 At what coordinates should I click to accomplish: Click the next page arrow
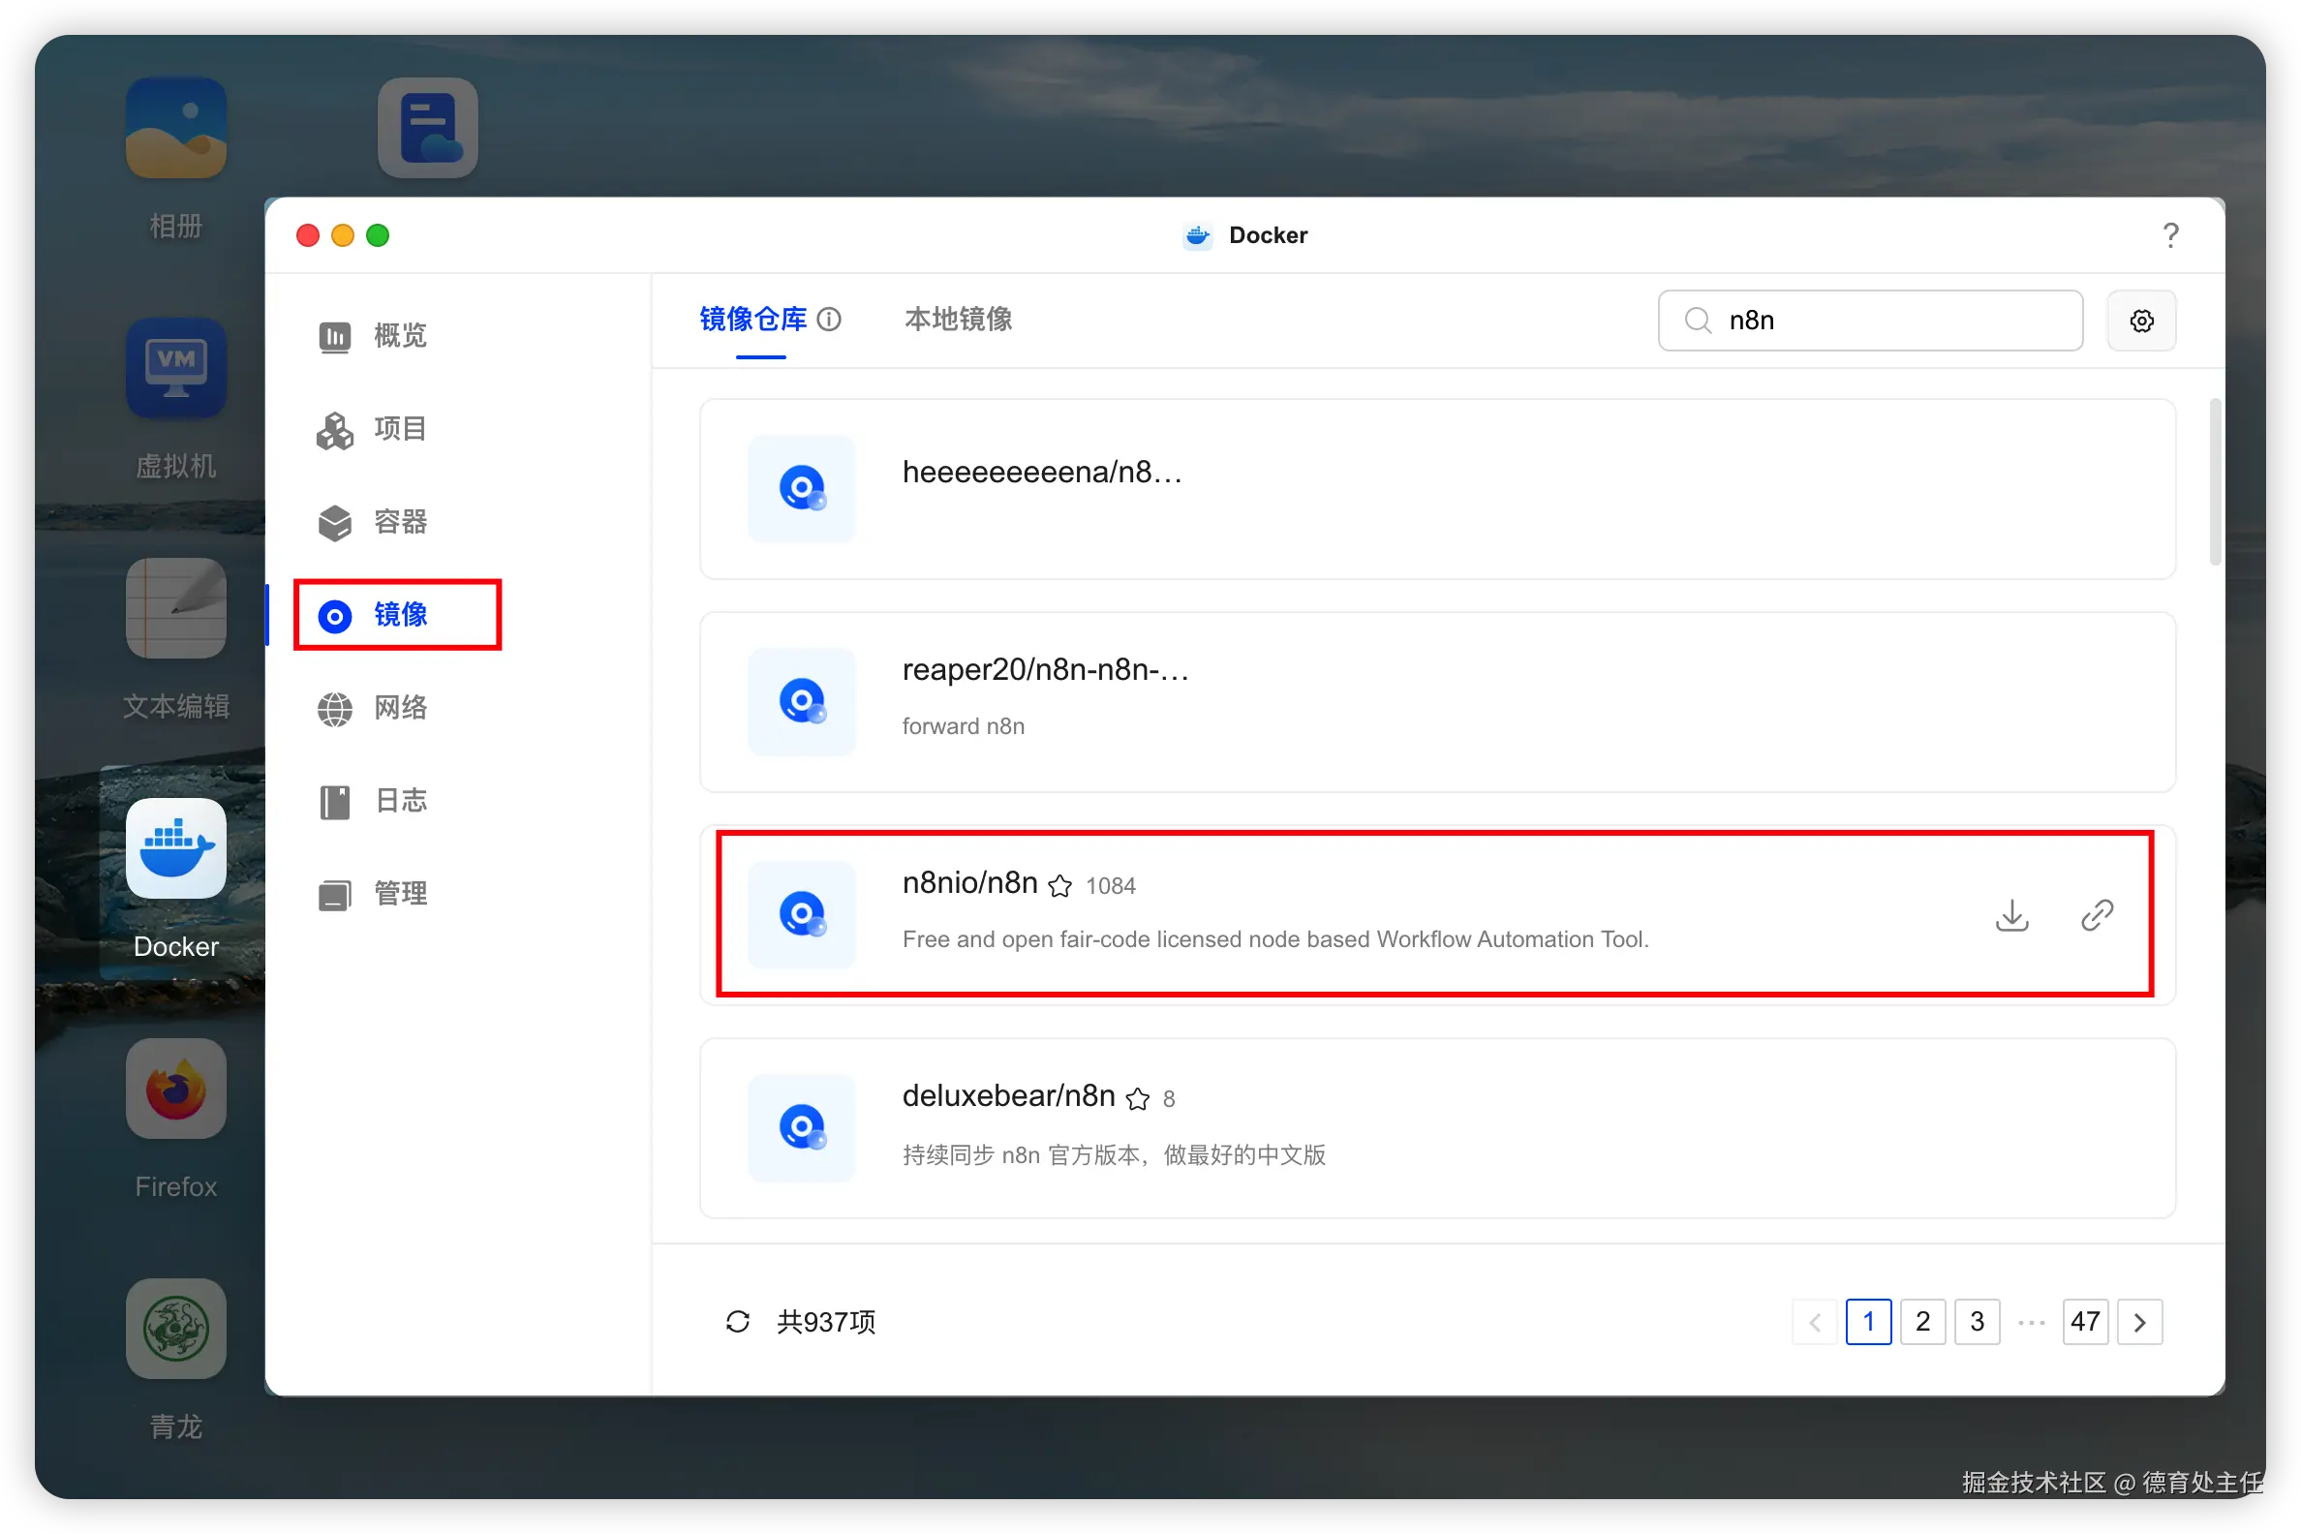[2138, 1322]
